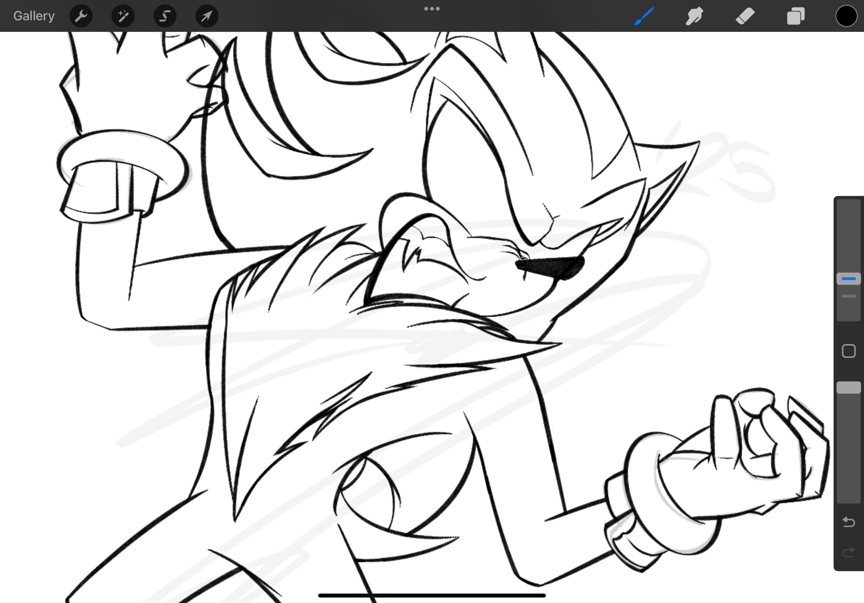The height and width of the screenshot is (603, 864).
Task: Tap the three-dot multitasking menu
Action: [x=432, y=9]
